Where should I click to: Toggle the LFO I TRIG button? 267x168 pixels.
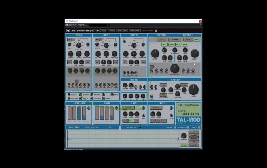[x=131, y=121]
